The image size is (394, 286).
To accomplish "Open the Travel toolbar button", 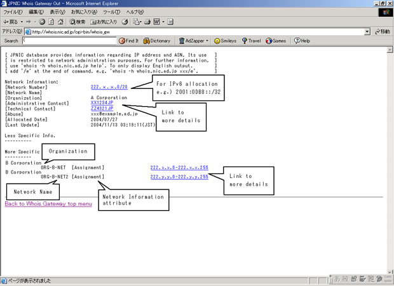I will (251, 41).
